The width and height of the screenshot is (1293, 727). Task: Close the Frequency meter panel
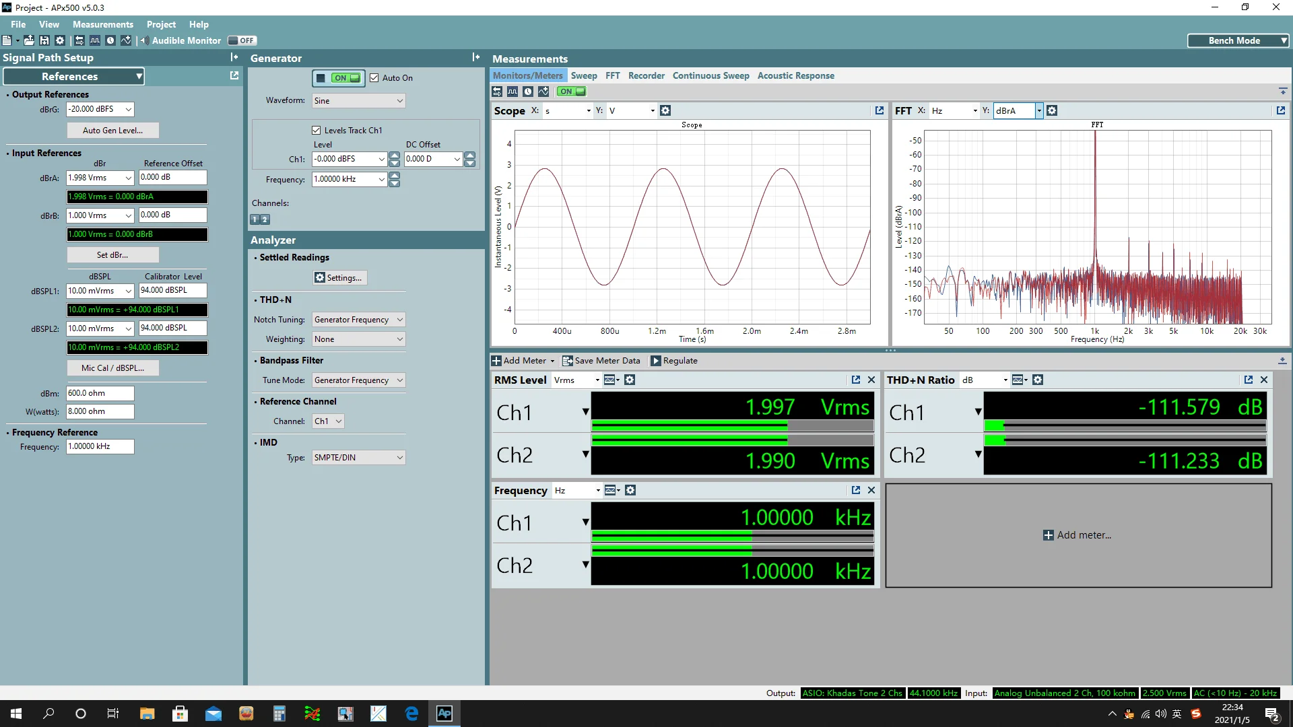pos(871,491)
